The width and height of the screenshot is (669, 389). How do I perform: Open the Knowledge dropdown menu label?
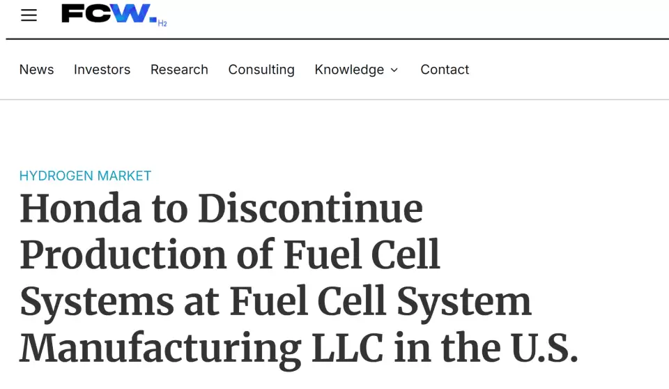pos(349,70)
